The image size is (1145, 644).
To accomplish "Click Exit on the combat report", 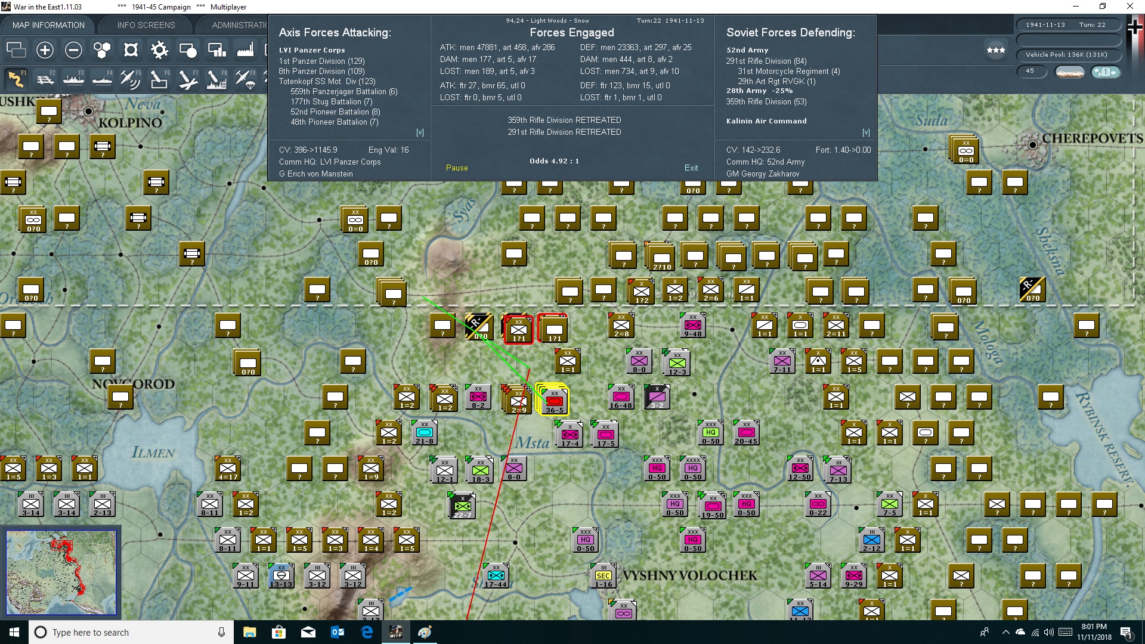I will pyautogui.click(x=691, y=168).
